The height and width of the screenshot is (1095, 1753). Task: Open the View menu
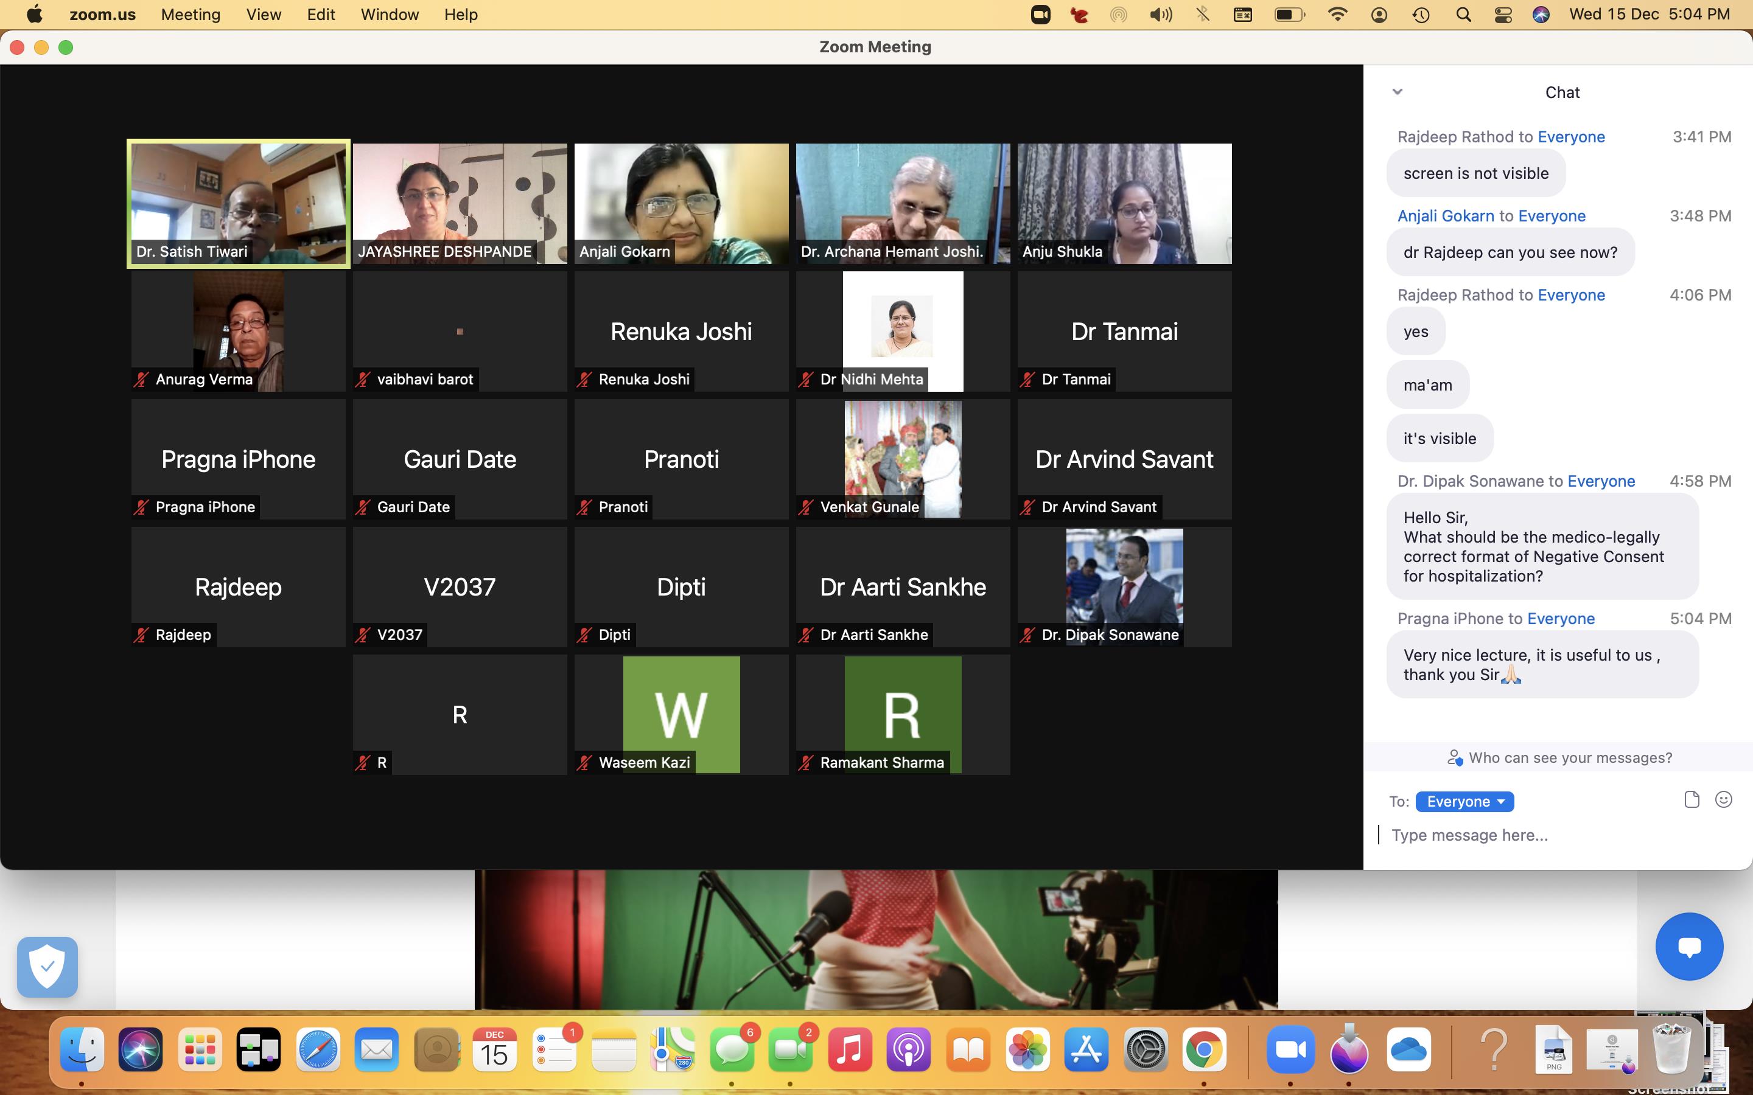pos(264,15)
